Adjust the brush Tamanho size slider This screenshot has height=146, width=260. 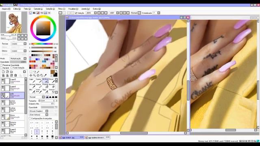pos(48,101)
